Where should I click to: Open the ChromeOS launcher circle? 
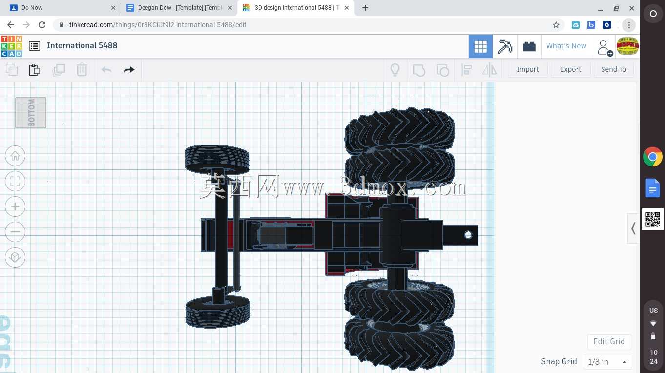[653, 14]
